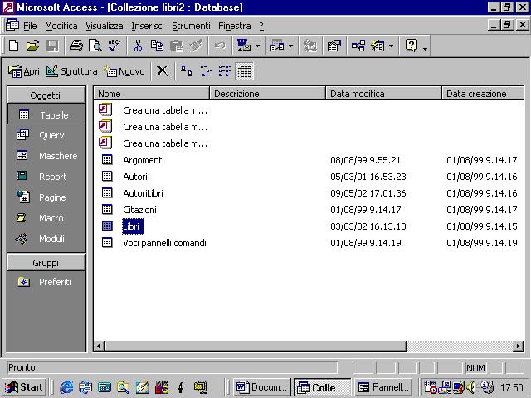Viewport: 531px width, 398px height.
Task: Click the Cut scissors icon
Action: coord(138,46)
